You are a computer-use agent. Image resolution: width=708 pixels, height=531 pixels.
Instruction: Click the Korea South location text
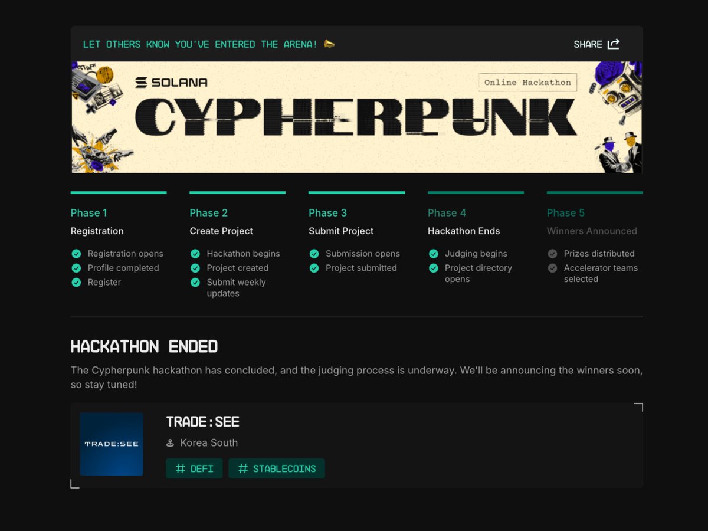(209, 443)
